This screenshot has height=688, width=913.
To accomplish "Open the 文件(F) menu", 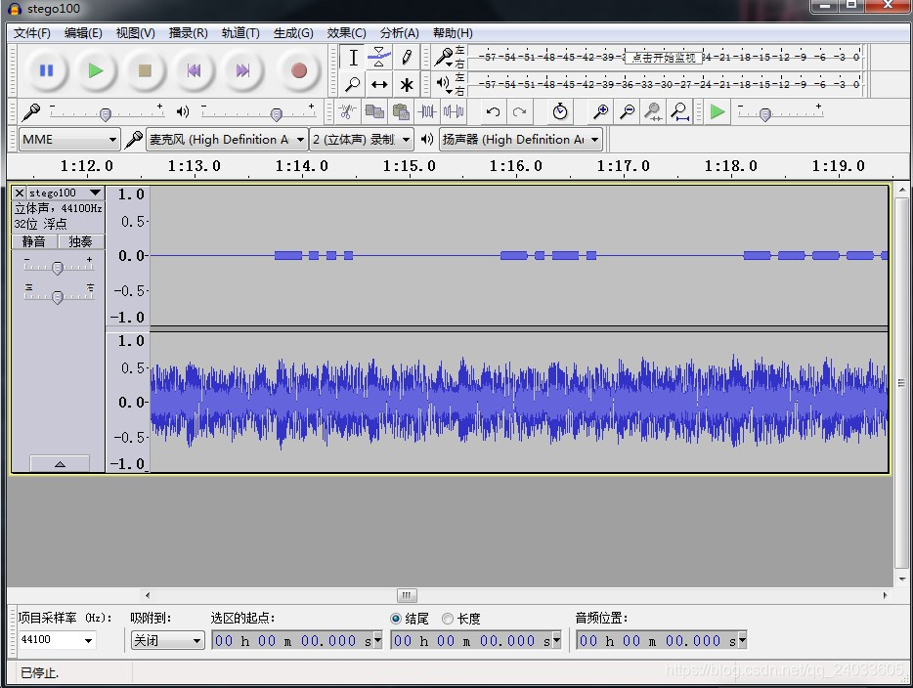I will coord(32,33).
